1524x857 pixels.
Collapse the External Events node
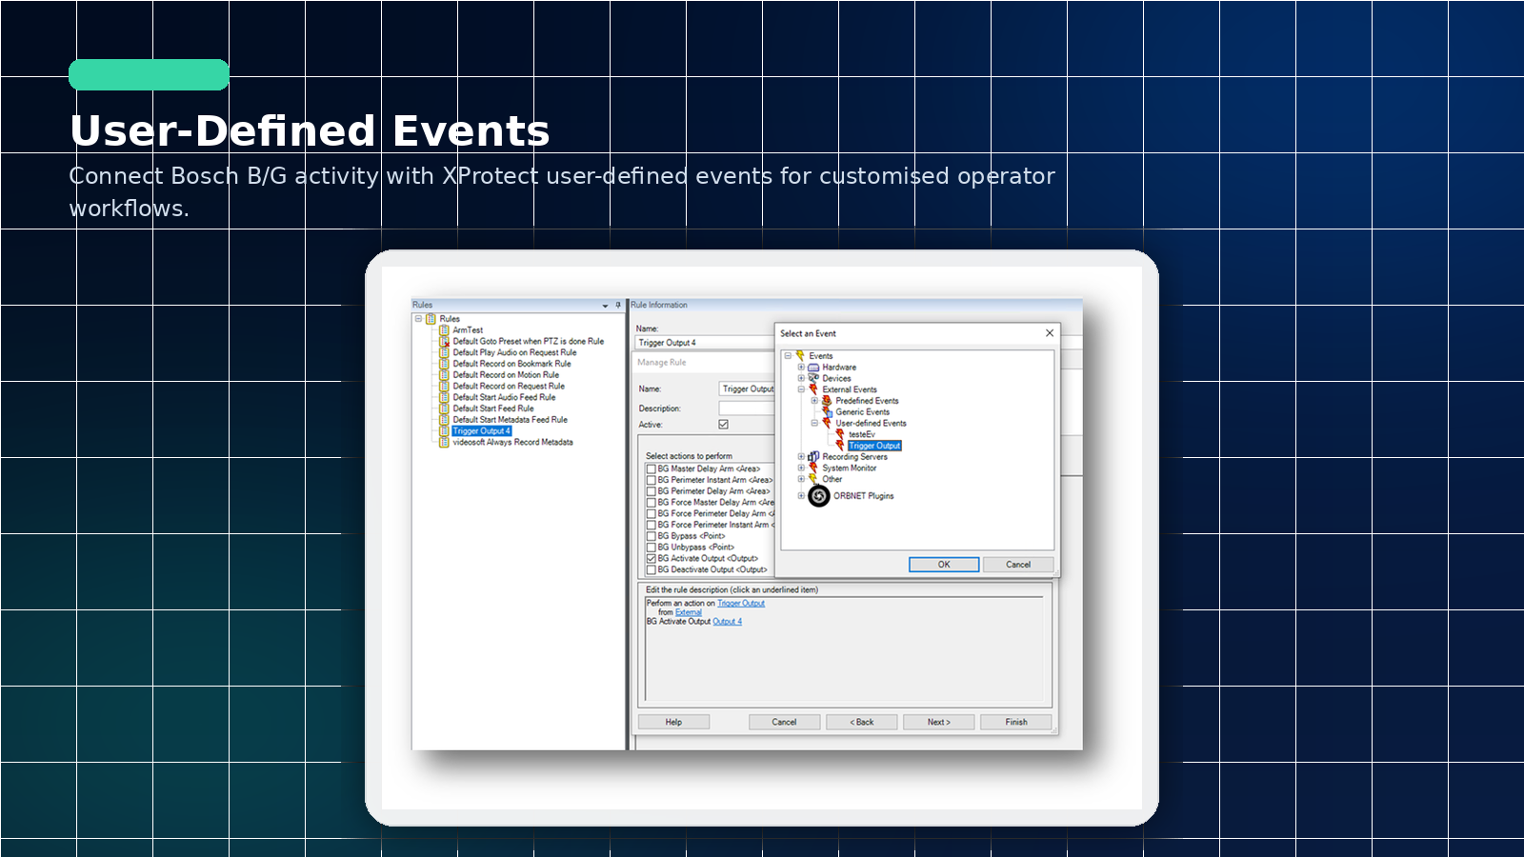[801, 389]
